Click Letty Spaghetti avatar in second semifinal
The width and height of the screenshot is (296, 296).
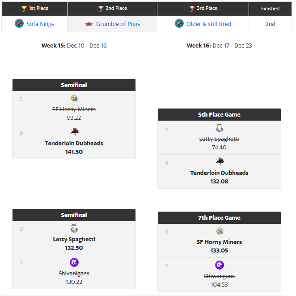(74, 228)
